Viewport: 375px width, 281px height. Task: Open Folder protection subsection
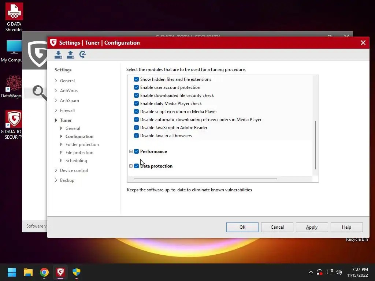(82, 144)
